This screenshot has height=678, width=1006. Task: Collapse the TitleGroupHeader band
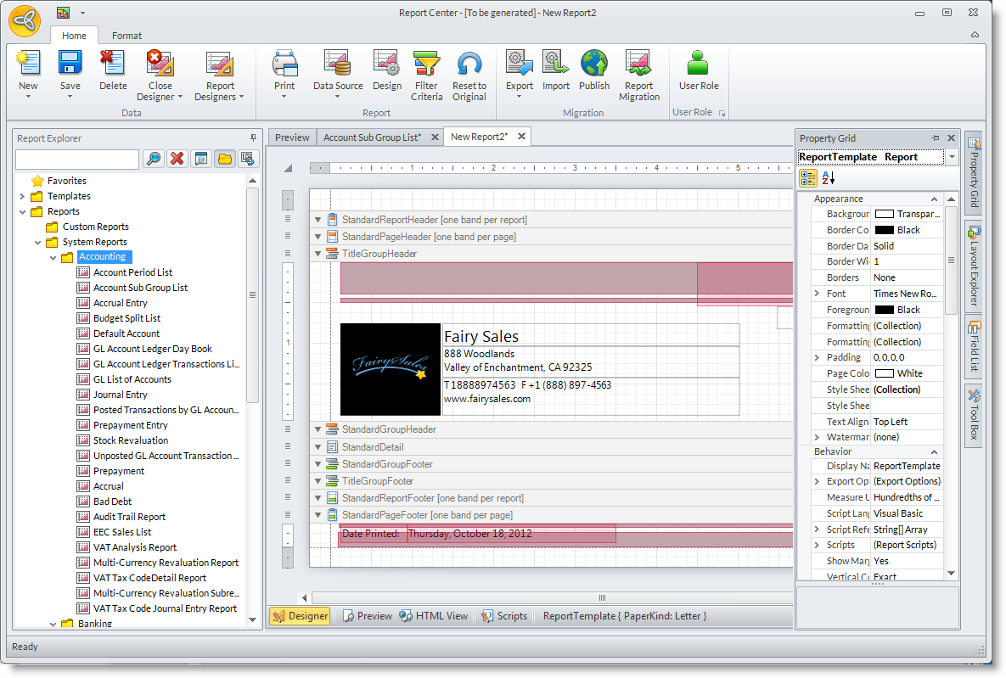click(x=318, y=254)
